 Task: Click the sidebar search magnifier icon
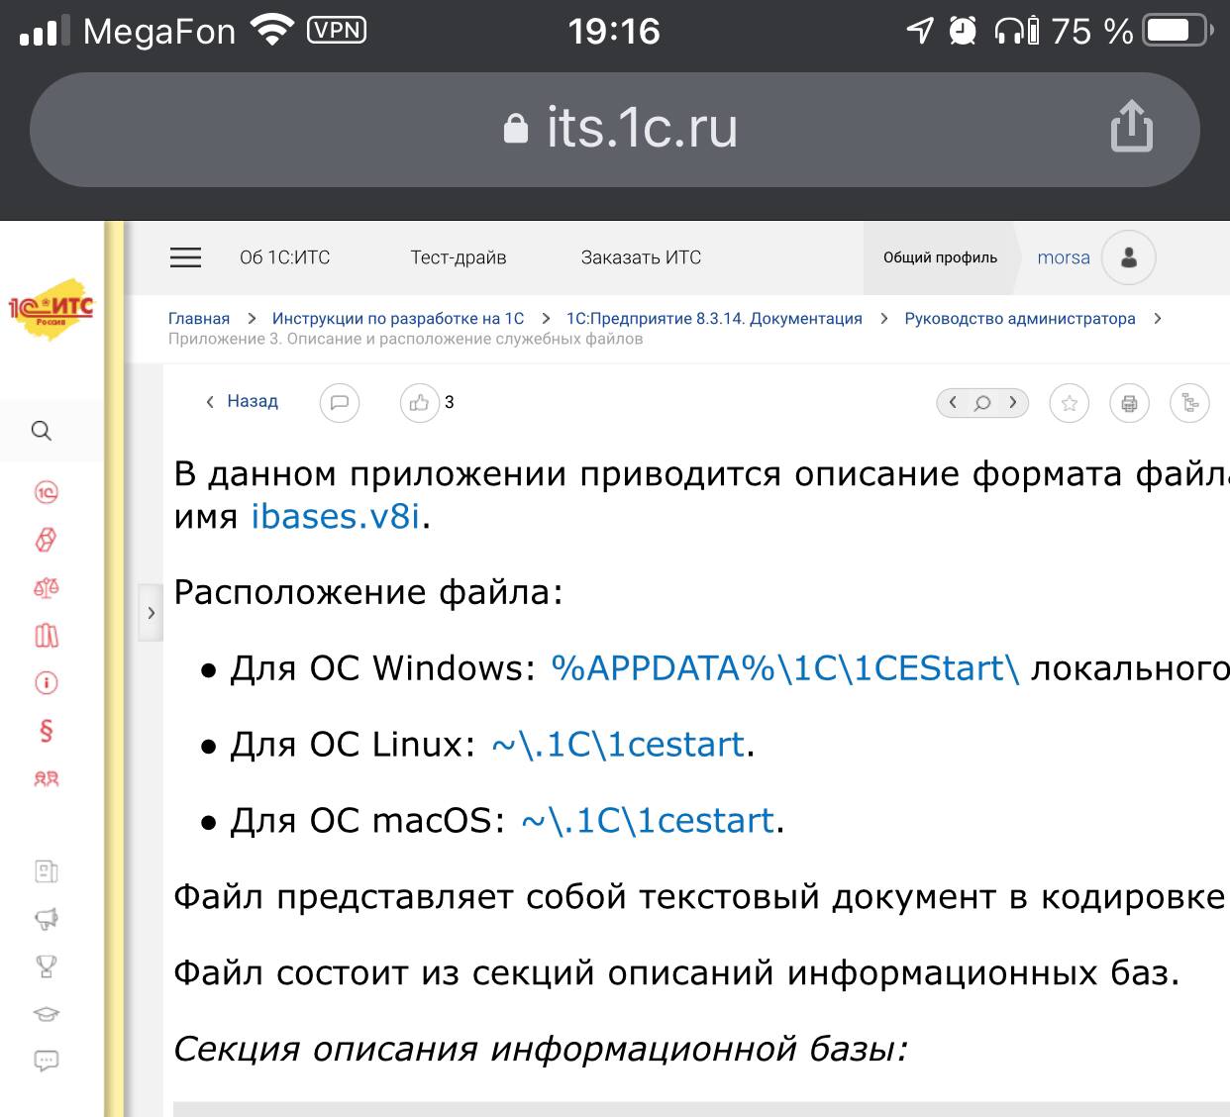(x=42, y=431)
